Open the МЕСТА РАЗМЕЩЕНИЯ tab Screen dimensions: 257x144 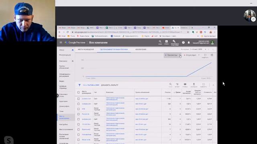point(86,50)
